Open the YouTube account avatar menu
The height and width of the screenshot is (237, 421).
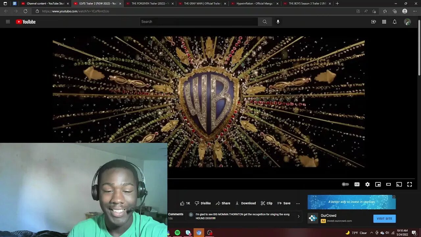tap(408, 22)
